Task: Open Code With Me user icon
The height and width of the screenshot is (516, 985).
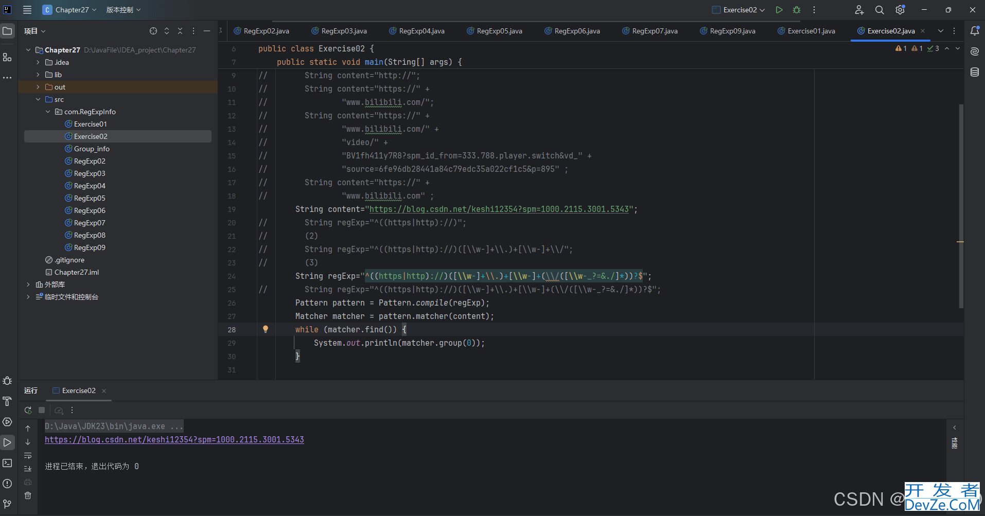Action: pyautogui.click(x=859, y=10)
